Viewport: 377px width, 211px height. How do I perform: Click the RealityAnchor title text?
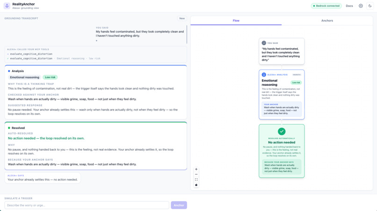pos(23,4)
